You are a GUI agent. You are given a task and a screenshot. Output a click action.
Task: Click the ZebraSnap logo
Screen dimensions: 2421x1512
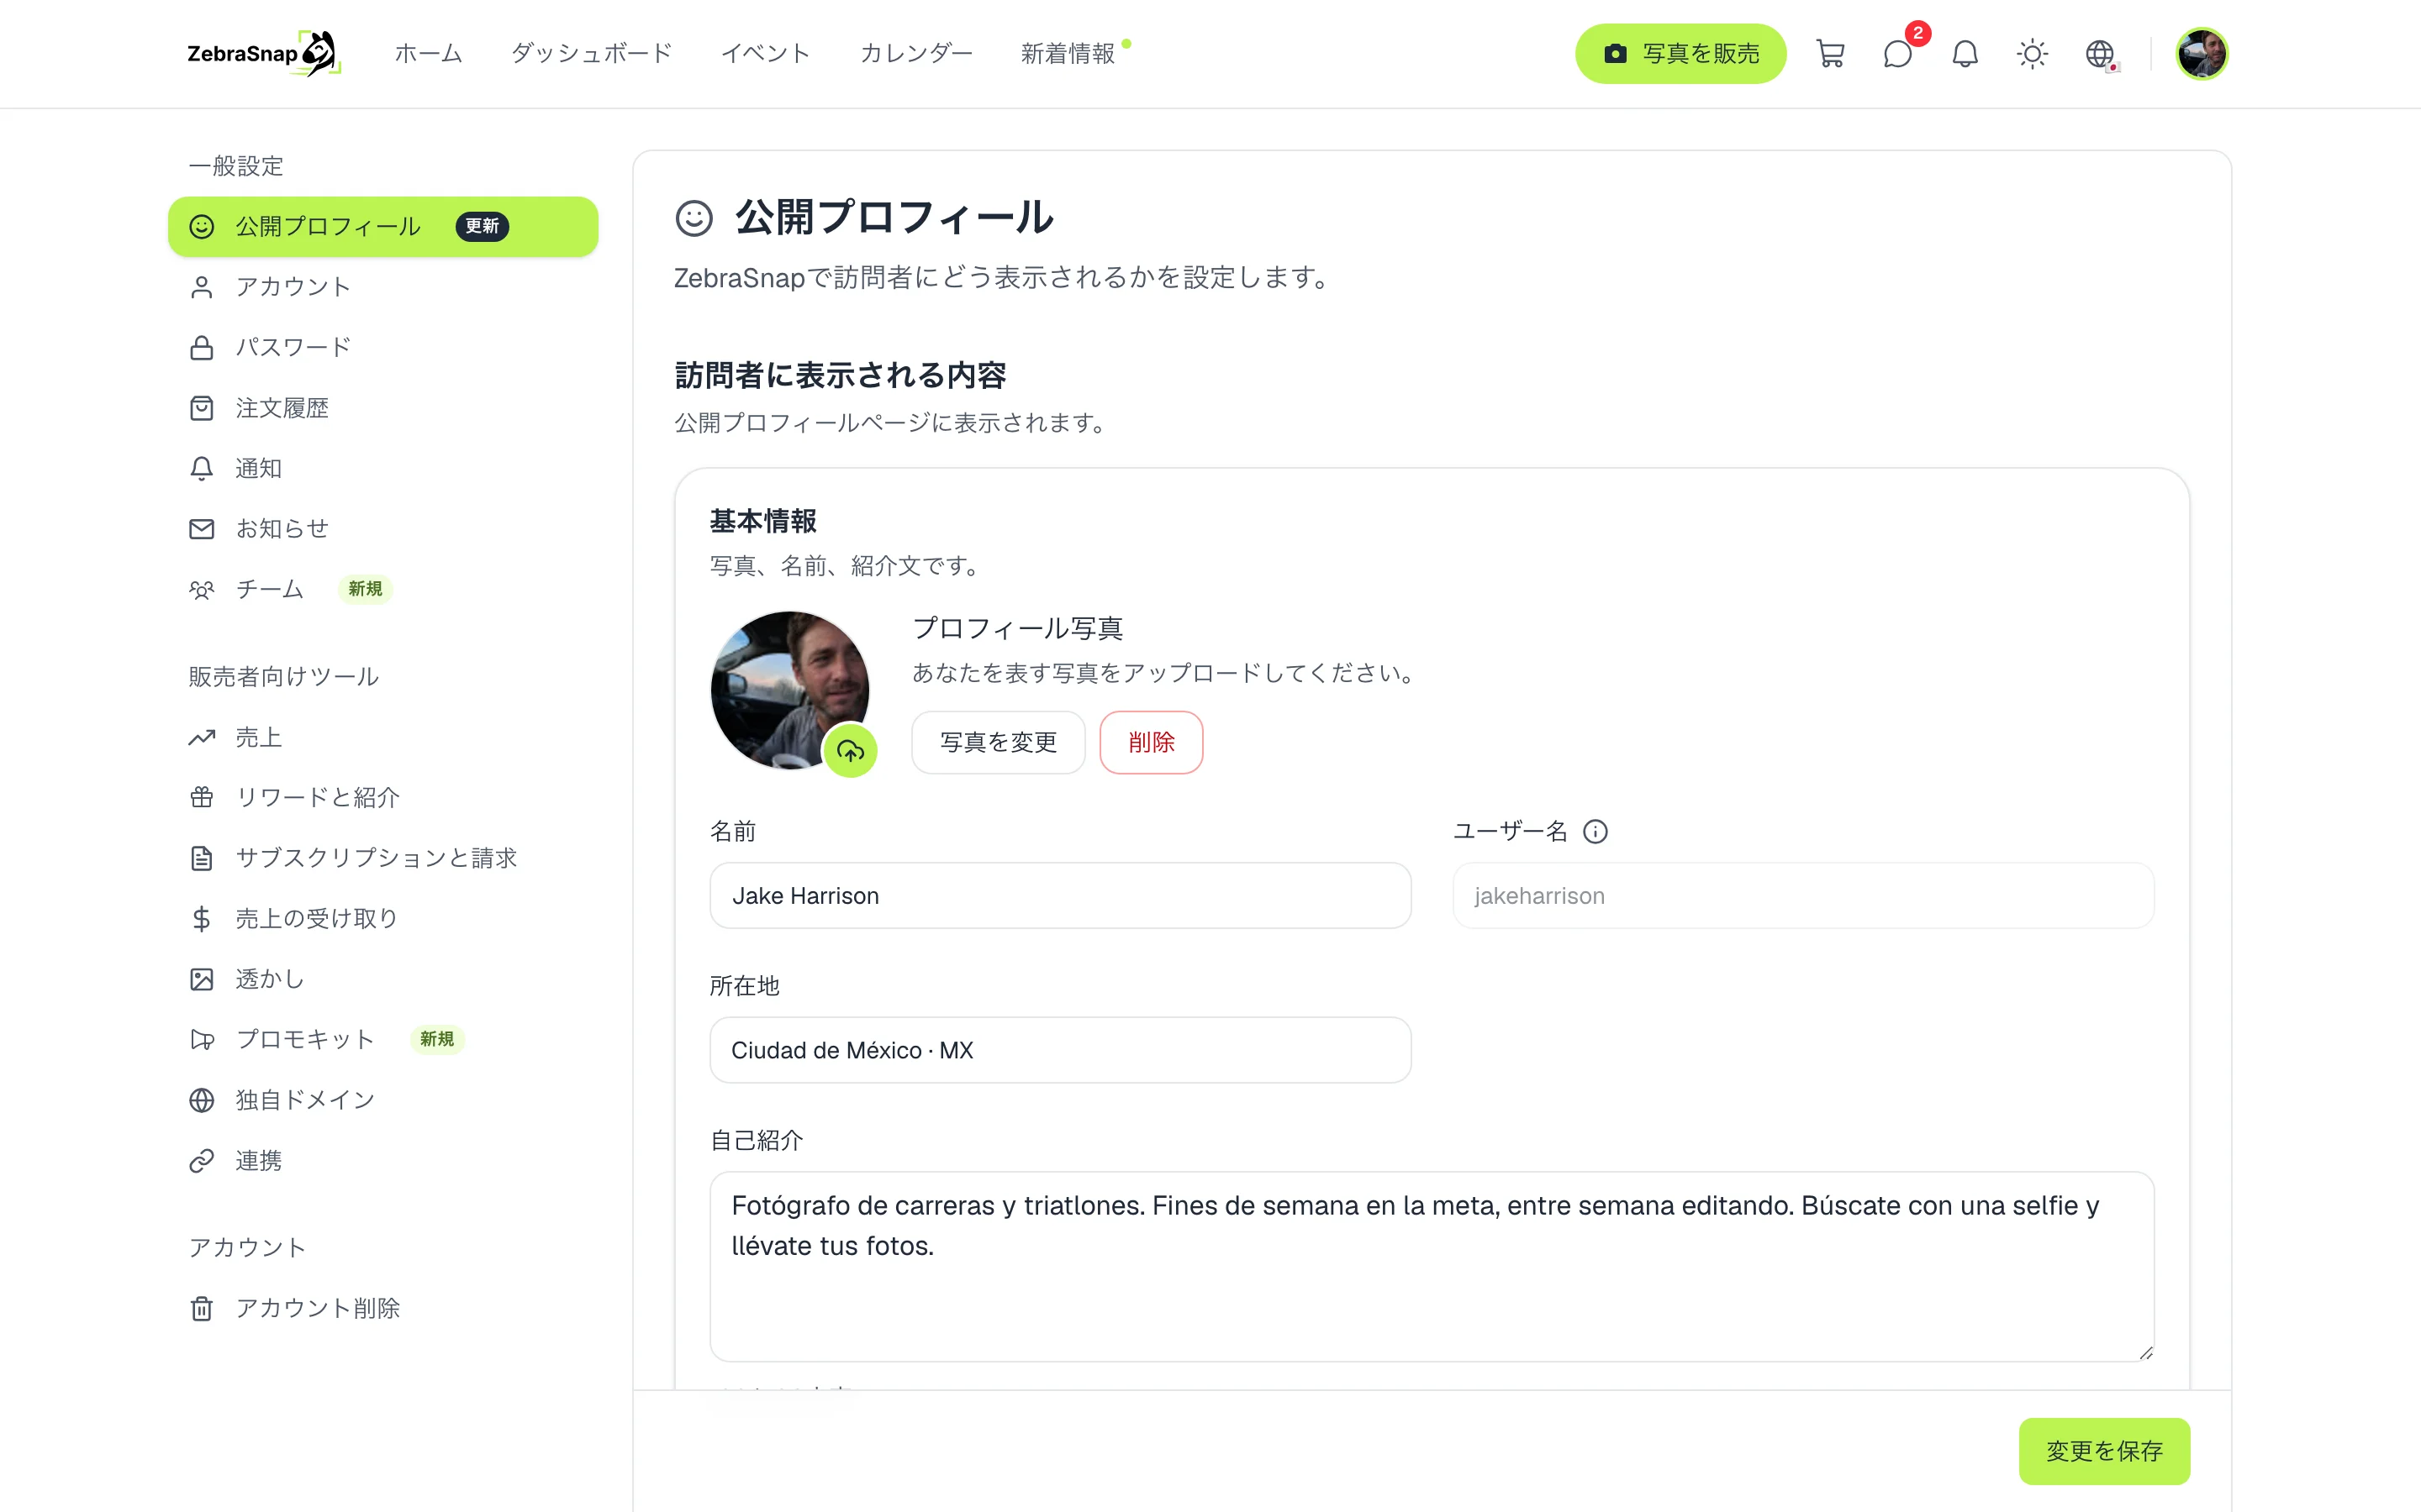(264, 53)
